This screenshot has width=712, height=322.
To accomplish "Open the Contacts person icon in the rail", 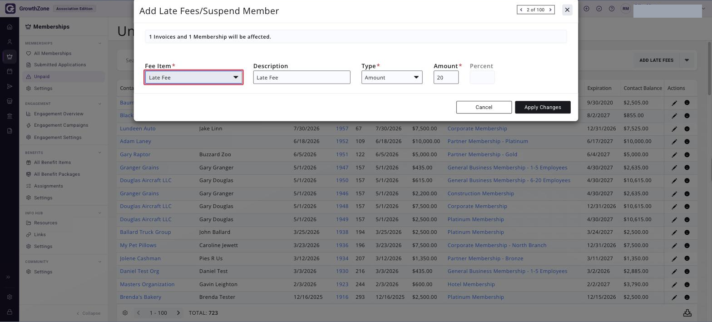I will [10, 42].
